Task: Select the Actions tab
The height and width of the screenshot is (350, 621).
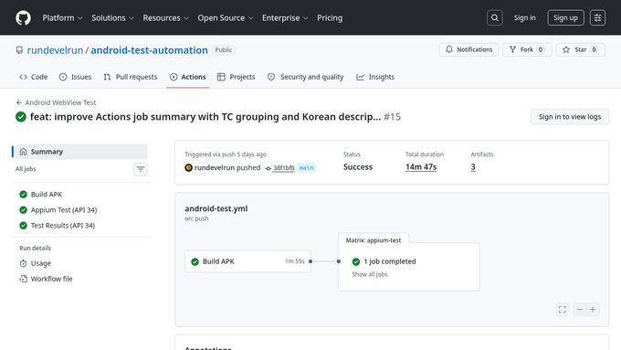Action: point(188,77)
